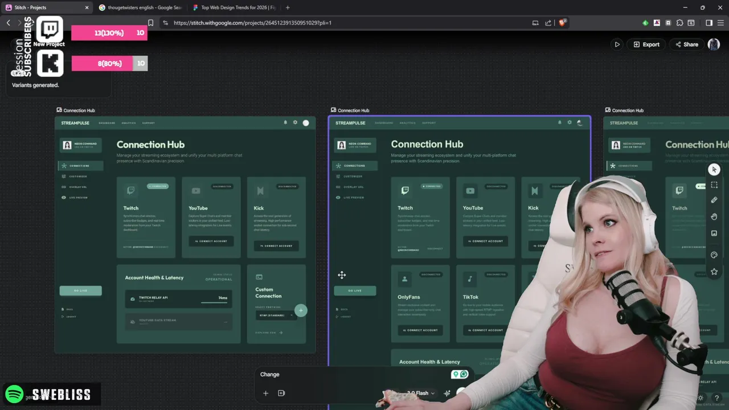Open the browser hamburger menu
Image resolution: width=729 pixels, height=410 pixels.
pyautogui.click(x=720, y=23)
